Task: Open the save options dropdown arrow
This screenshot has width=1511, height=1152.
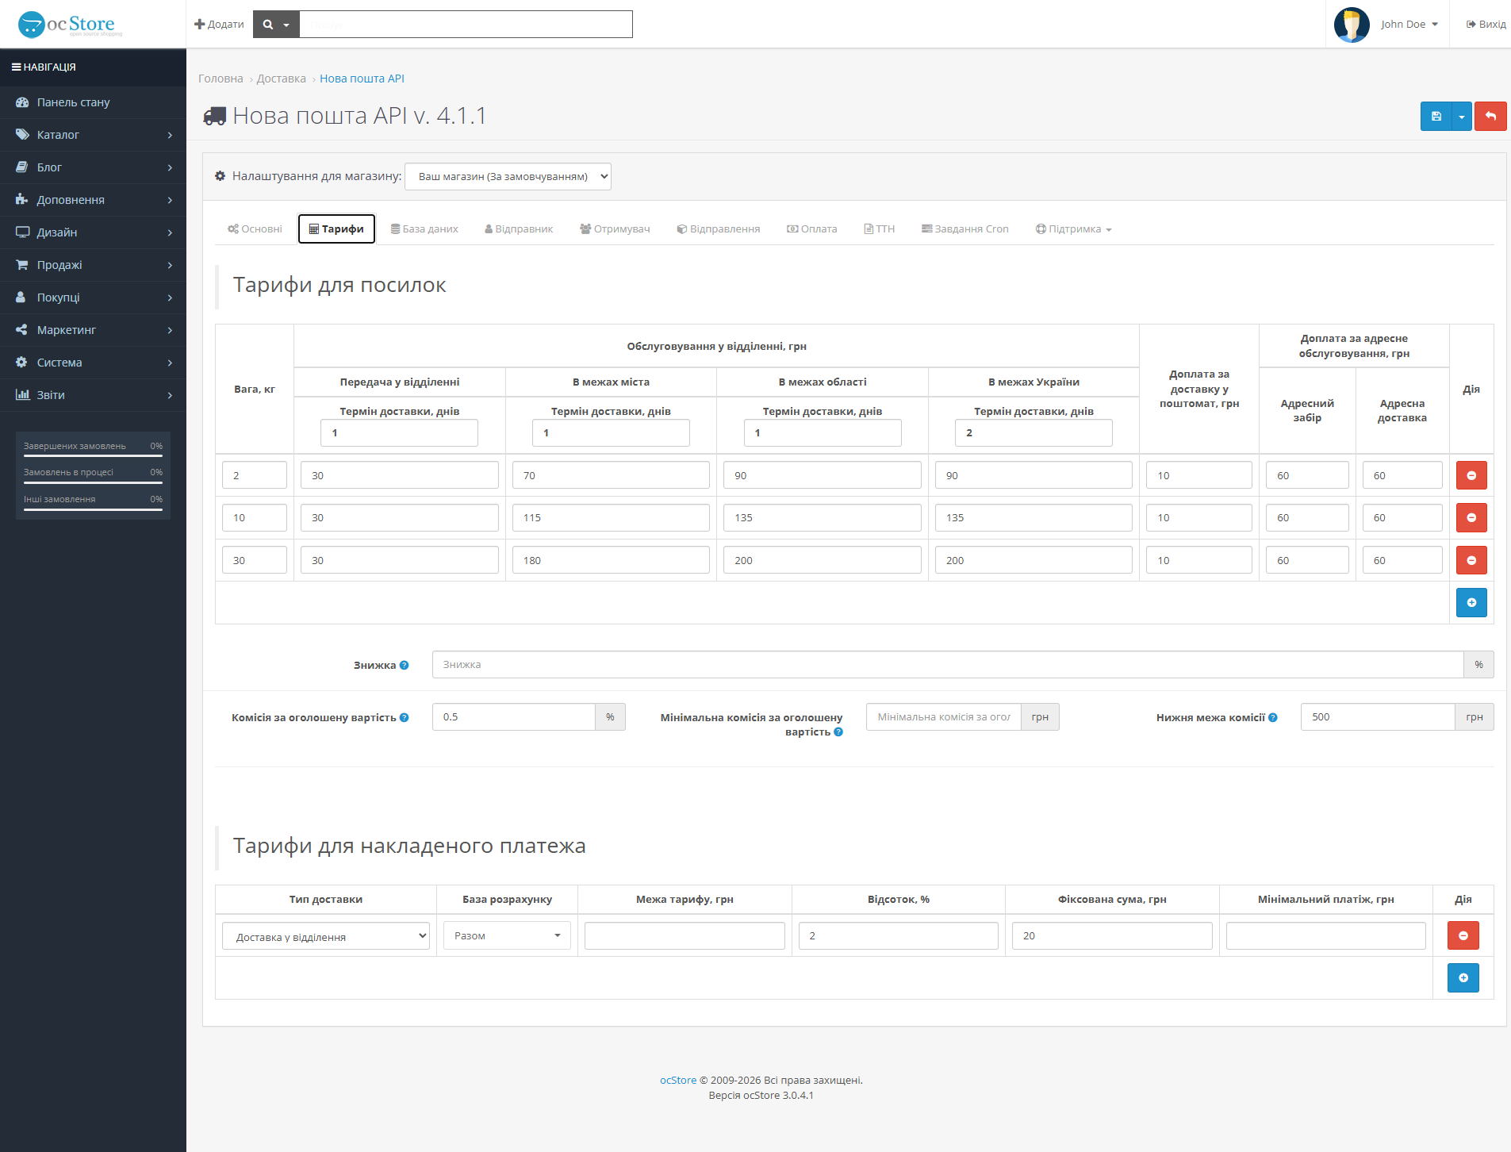Action: pyautogui.click(x=1462, y=117)
